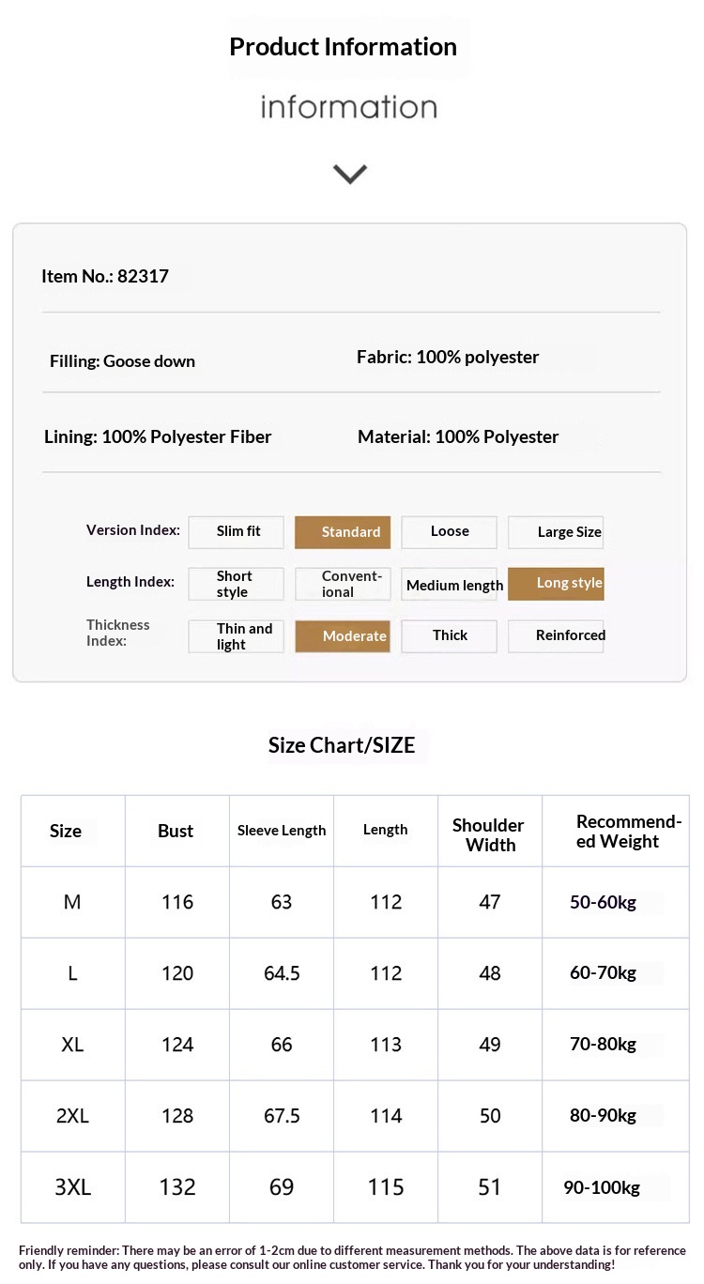Select the Slim fit version option

pos(237,532)
